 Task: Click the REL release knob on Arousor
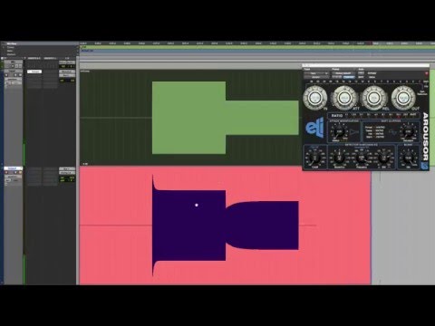pos(373,98)
